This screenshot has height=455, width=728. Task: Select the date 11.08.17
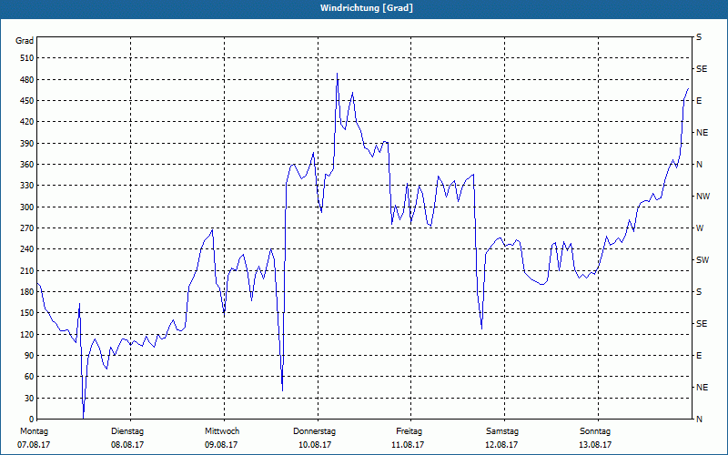tap(408, 445)
